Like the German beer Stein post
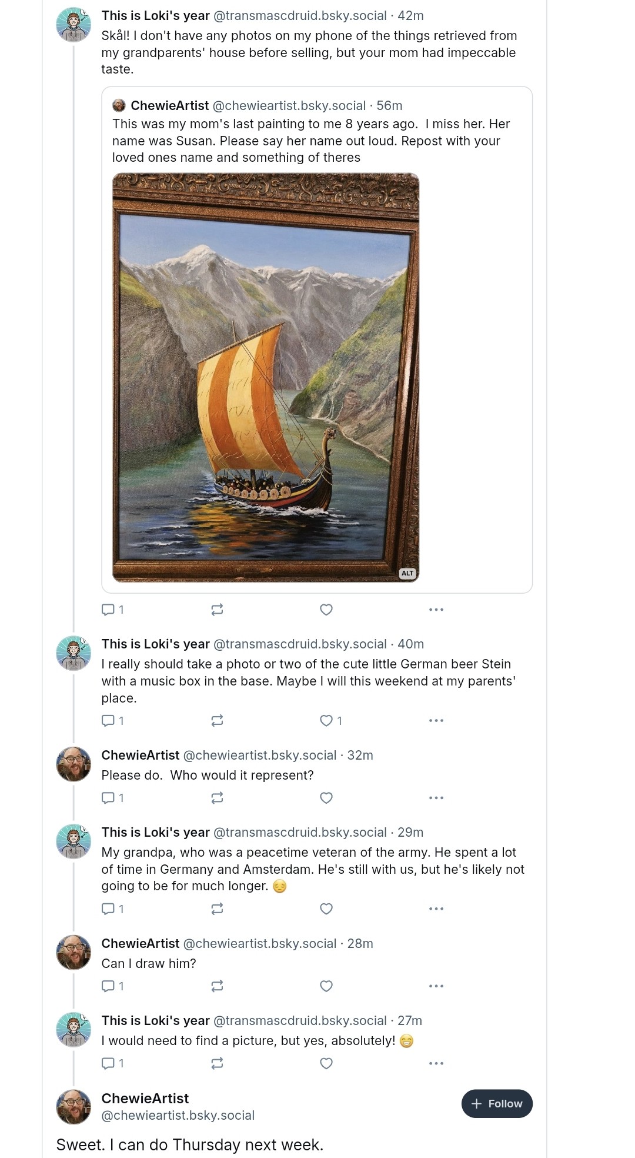 tap(326, 720)
